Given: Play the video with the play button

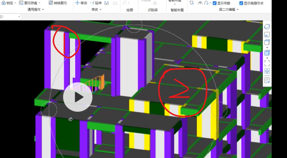Looking at the screenshot, I should tap(78, 97).
